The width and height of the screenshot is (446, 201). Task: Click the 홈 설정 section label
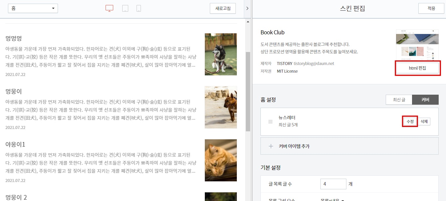coord(268,100)
